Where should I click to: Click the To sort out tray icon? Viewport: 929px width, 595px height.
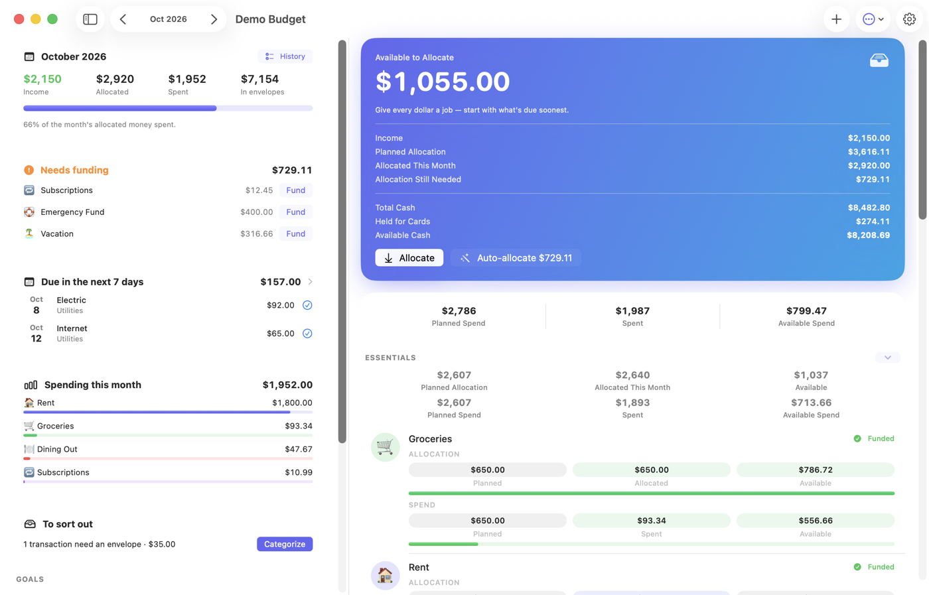coord(30,524)
